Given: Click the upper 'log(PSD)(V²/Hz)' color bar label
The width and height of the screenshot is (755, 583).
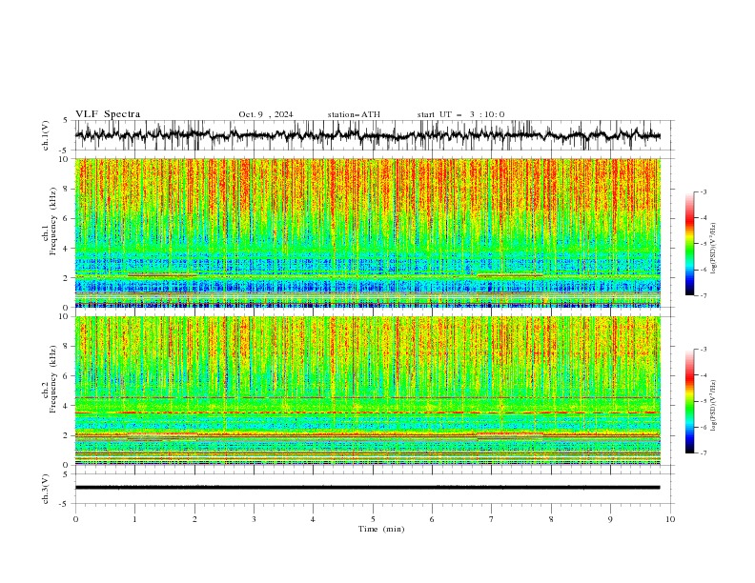Looking at the screenshot, I should [714, 249].
